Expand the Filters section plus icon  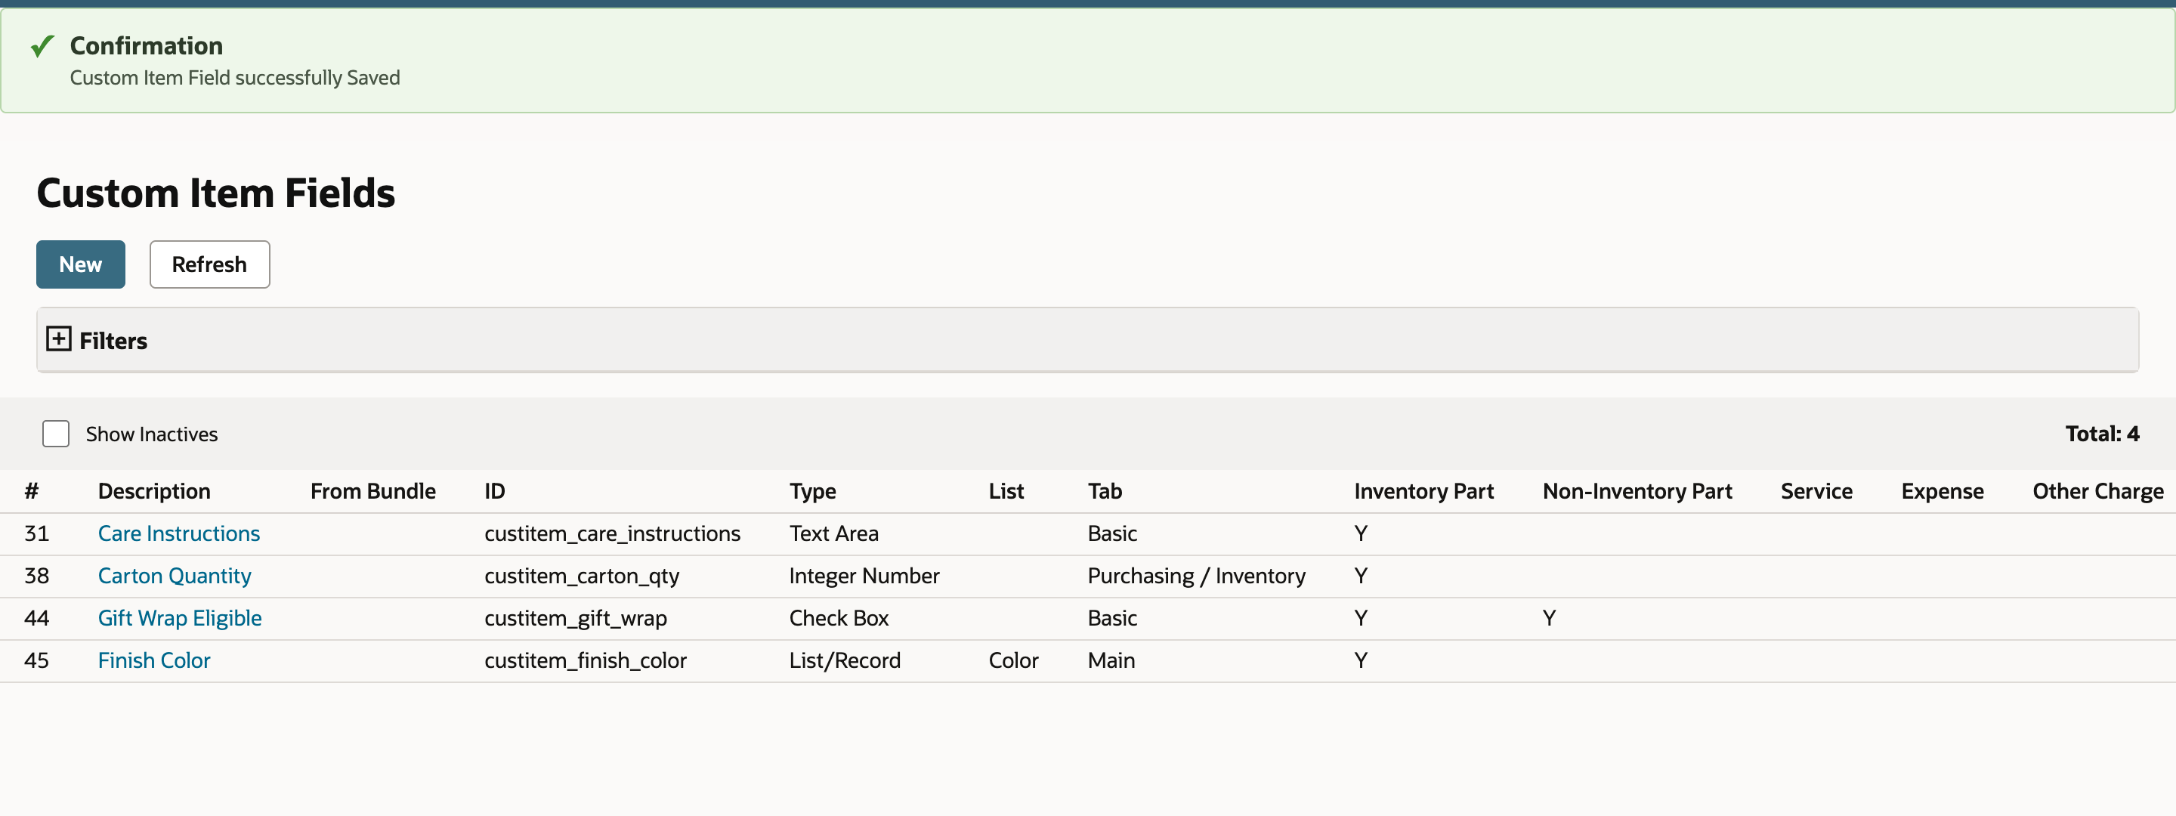tap(58, 339)
